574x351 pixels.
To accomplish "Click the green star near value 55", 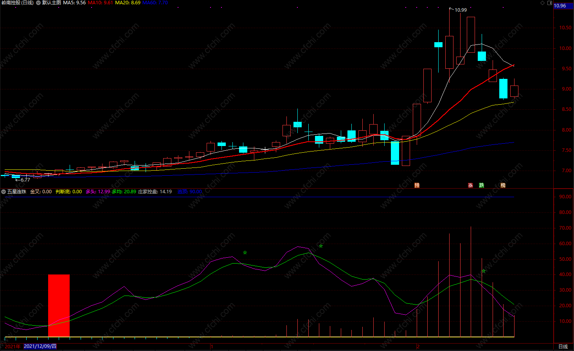I will pos(245,253).
